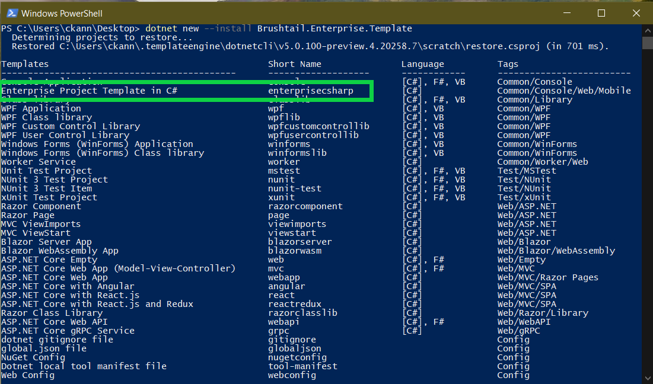Click the 'Restored' output line path
Screen dimensions: 653x384
pos(300,46)
